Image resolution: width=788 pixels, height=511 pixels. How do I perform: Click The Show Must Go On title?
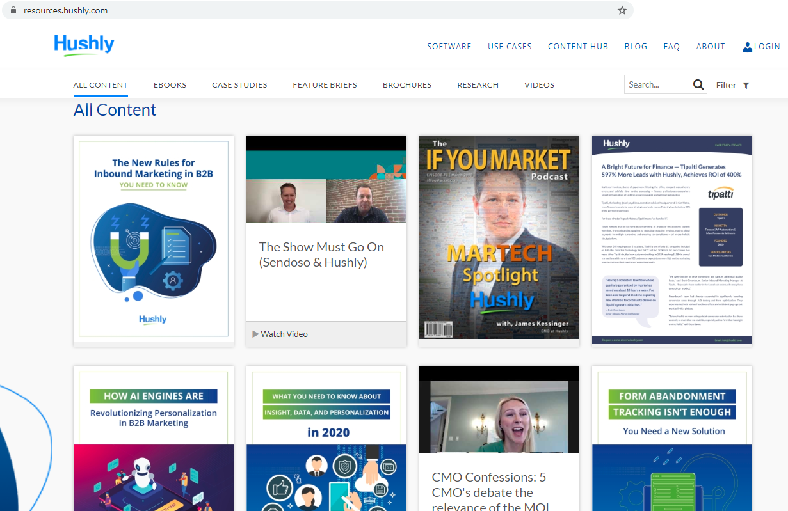pos(321,255)
